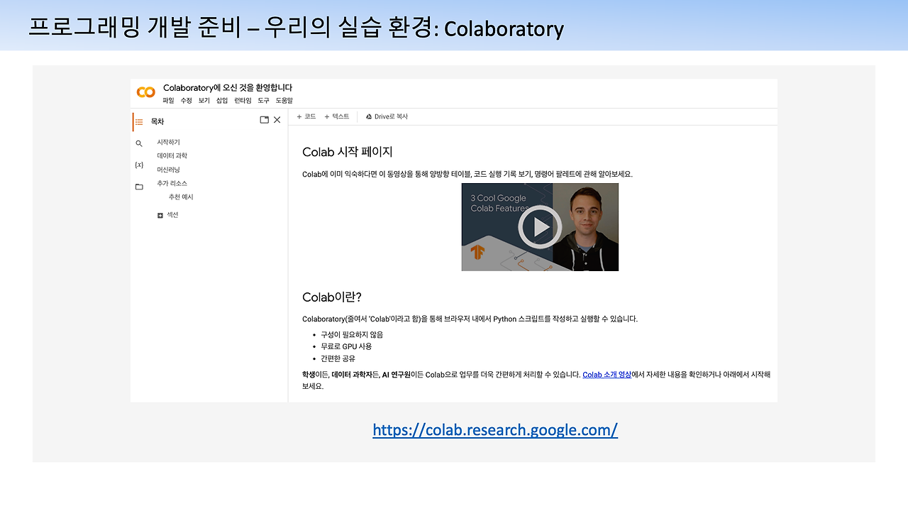Click the notebook title Colaboratory에 오신 것을 환영합니다
The height and width of the screenshot is (511, 908).
click(228, 87)
